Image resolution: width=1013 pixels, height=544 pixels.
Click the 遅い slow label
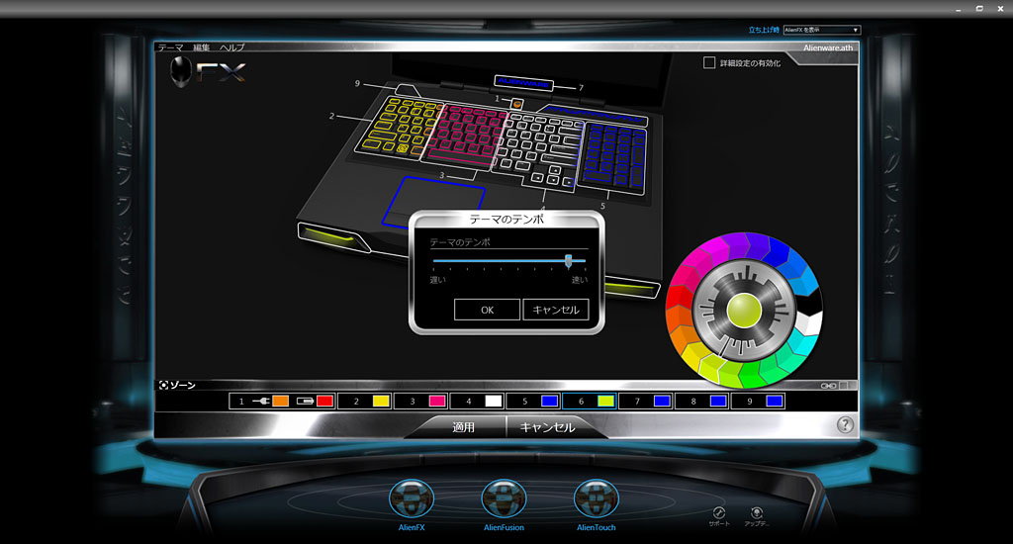[x=437, y=280]
